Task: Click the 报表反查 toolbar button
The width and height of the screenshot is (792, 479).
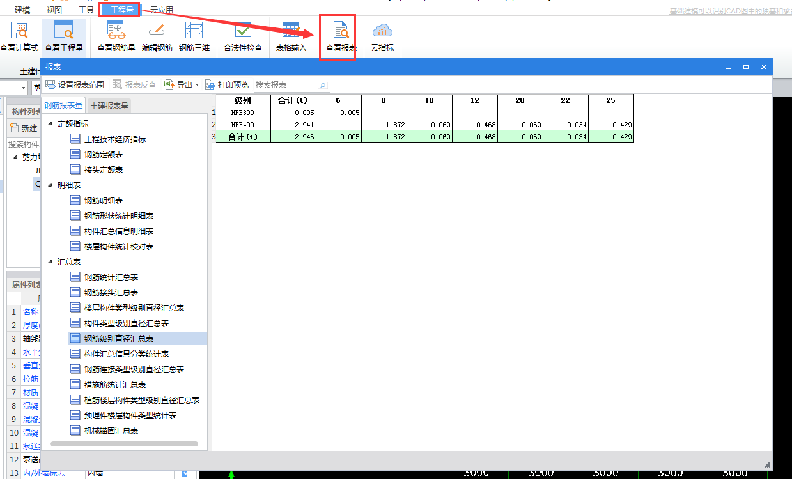Action: pos(134,84)
